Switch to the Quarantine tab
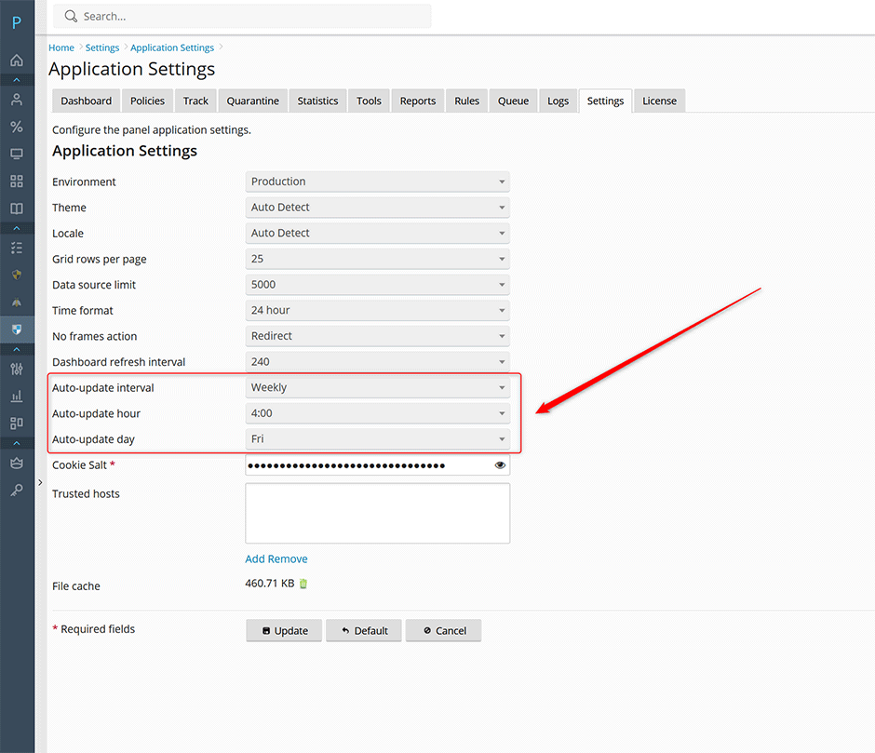875x753 pixels. tap(252, 101)
